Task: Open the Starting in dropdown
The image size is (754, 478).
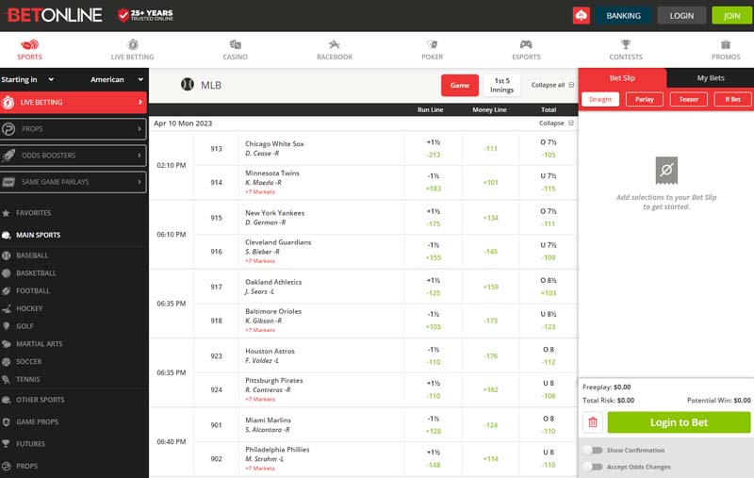Action: (x=27, y=79)
